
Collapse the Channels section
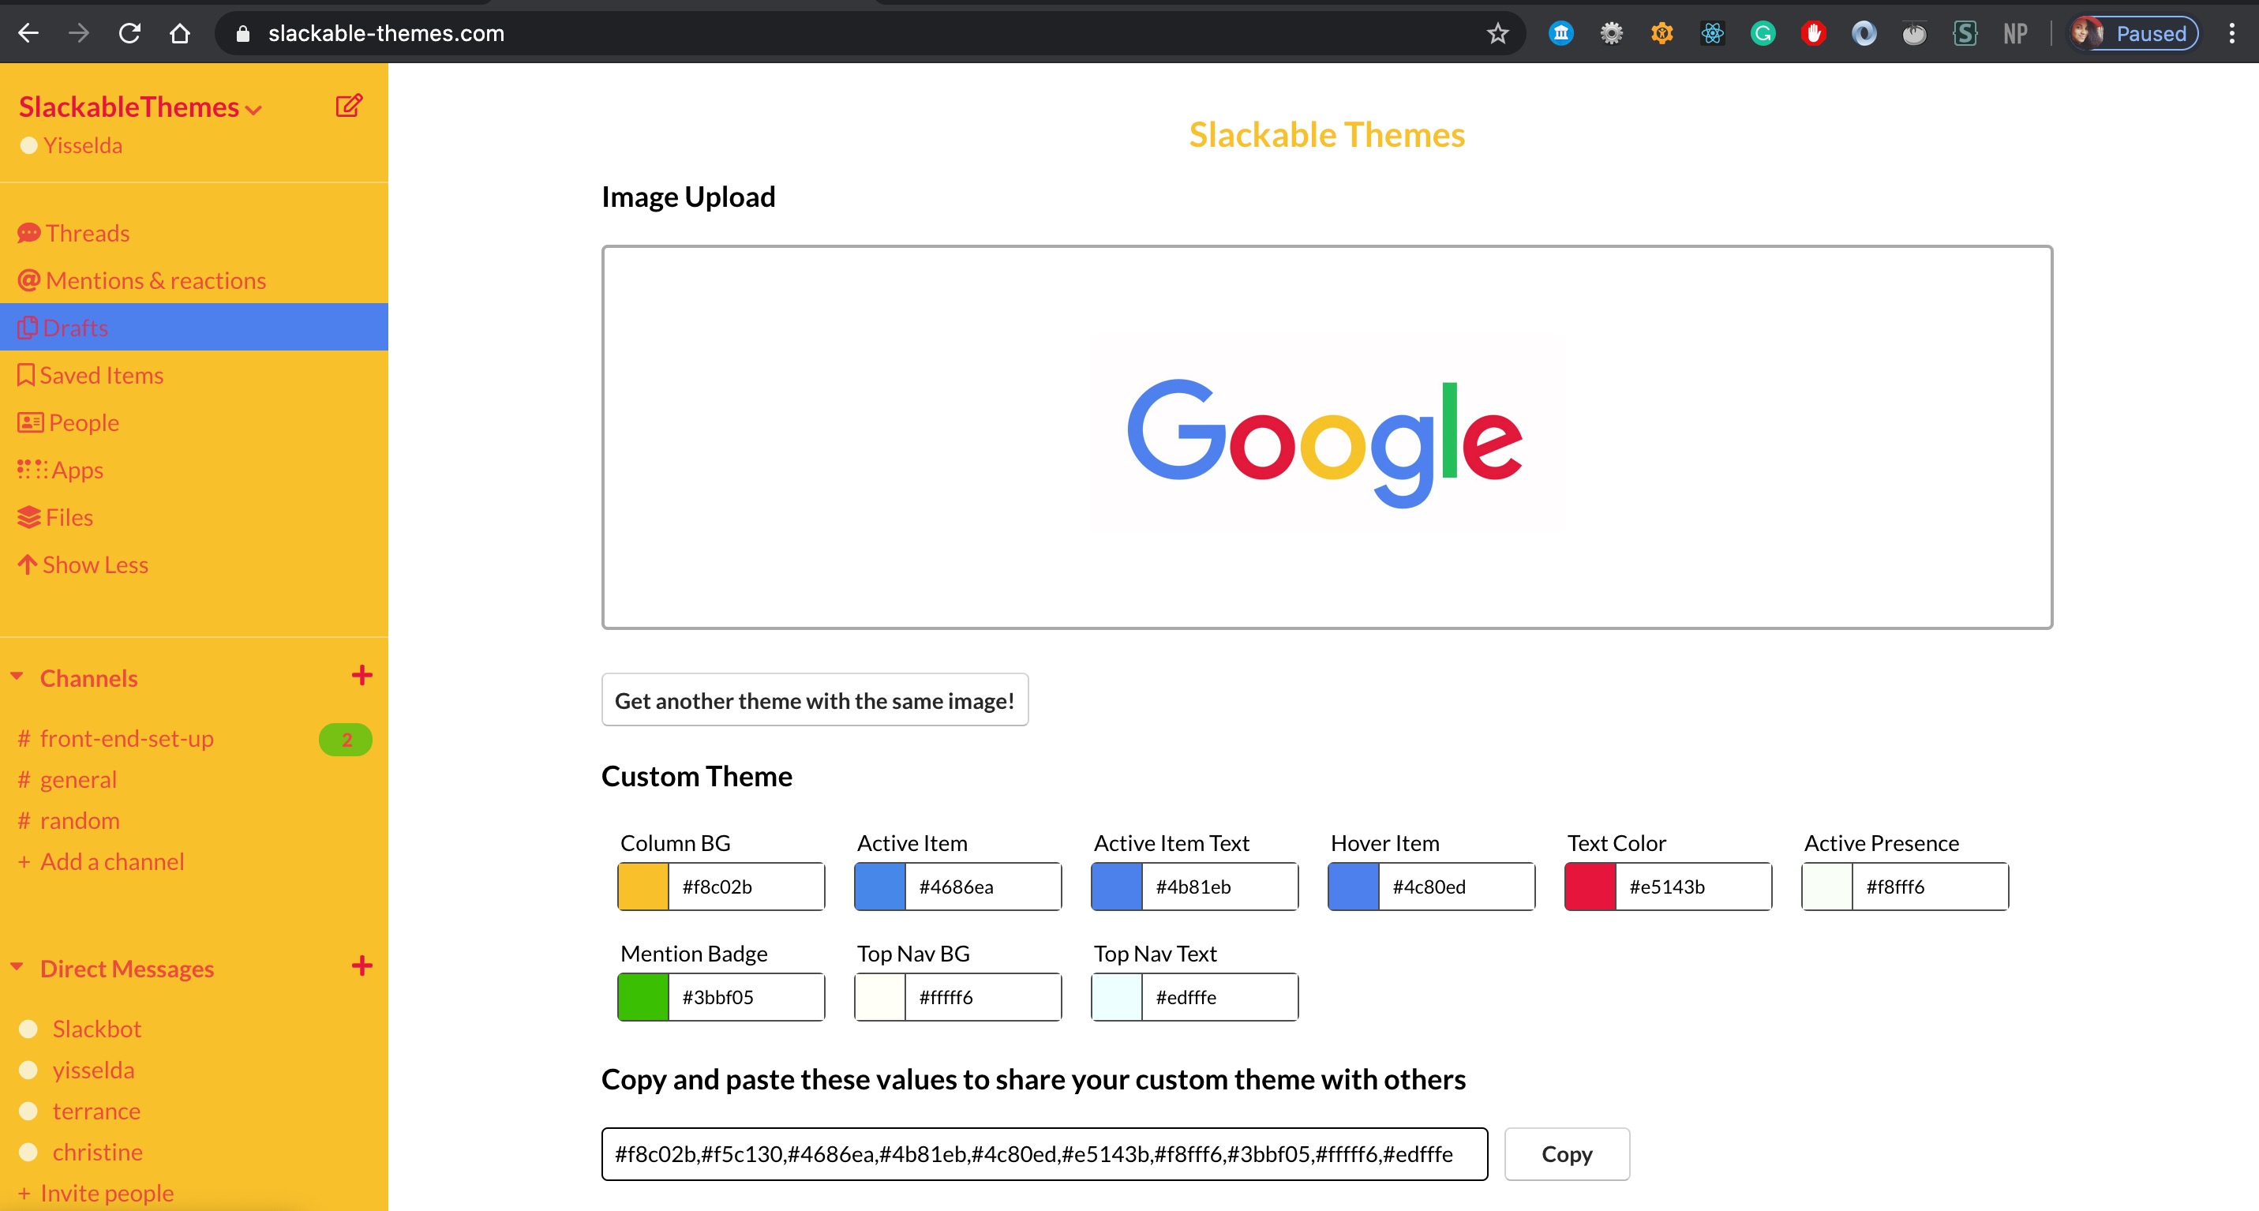(x=17, y=676)
